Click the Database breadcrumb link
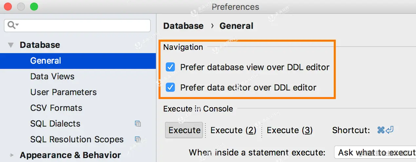The width and height of the screenshot is (416, 162). (x=183, y=26)
